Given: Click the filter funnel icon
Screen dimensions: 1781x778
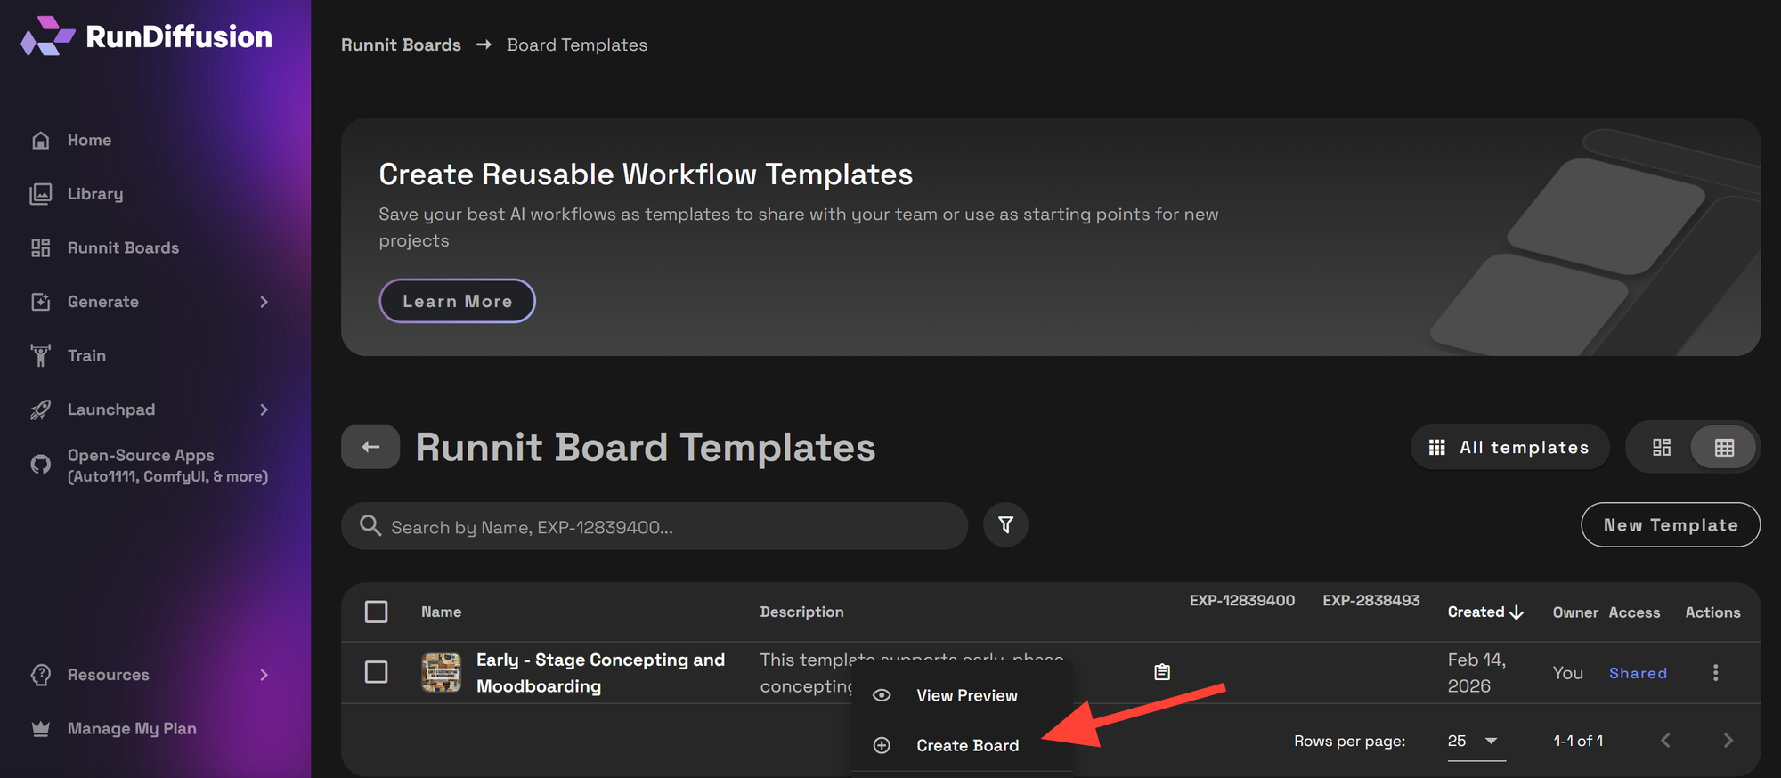Looking at the screenshot, I should coord(1005,525).
